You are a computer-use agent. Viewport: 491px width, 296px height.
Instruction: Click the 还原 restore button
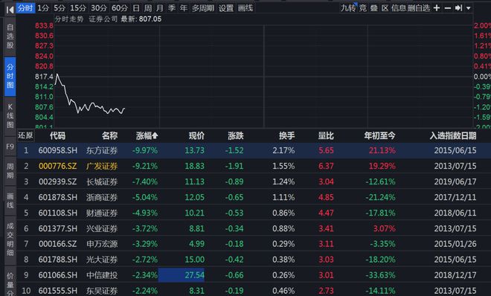tap(25, 135)
